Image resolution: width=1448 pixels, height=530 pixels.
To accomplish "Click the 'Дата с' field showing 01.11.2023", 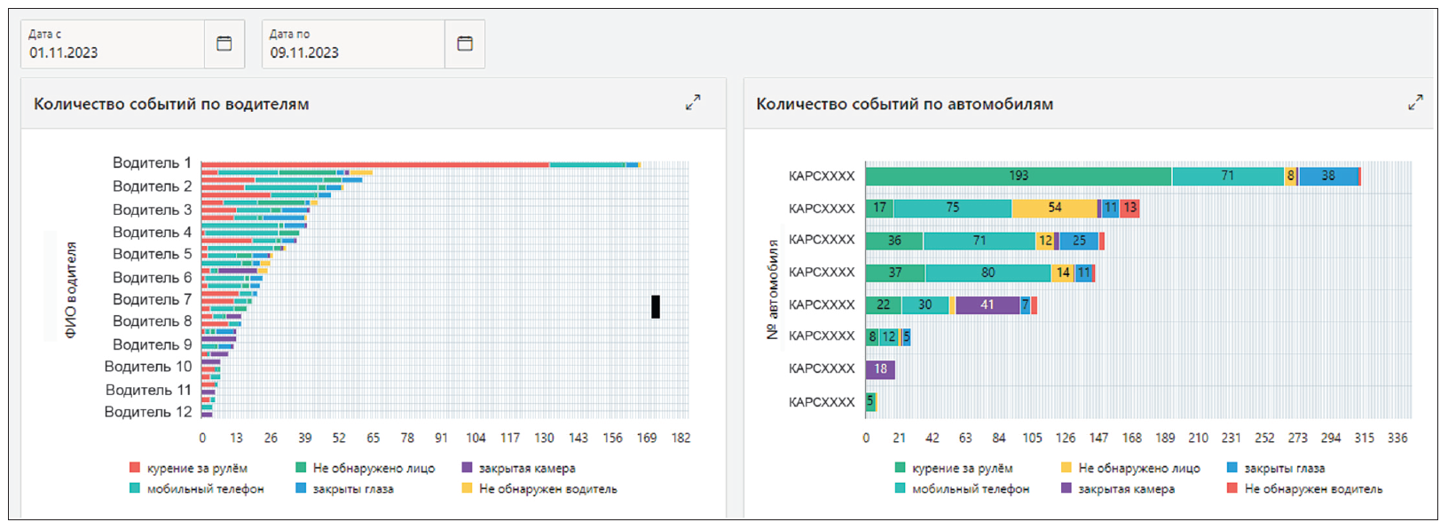I will click(113, 44).
